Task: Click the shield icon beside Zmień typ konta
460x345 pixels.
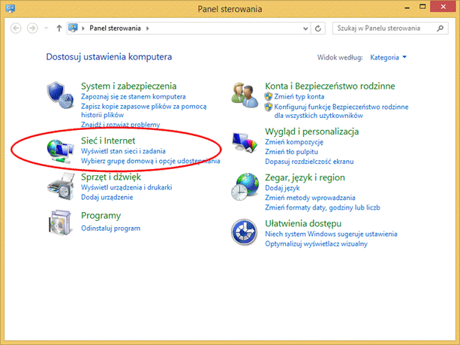Action: 269,96
